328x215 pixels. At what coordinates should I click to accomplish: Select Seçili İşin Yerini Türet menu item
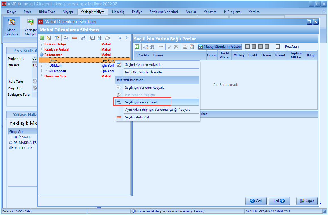click(x=141, y=102)
